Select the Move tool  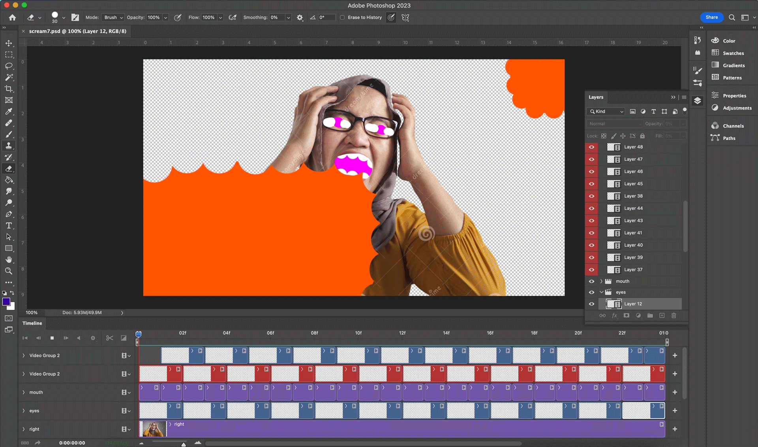pos(9,43)
